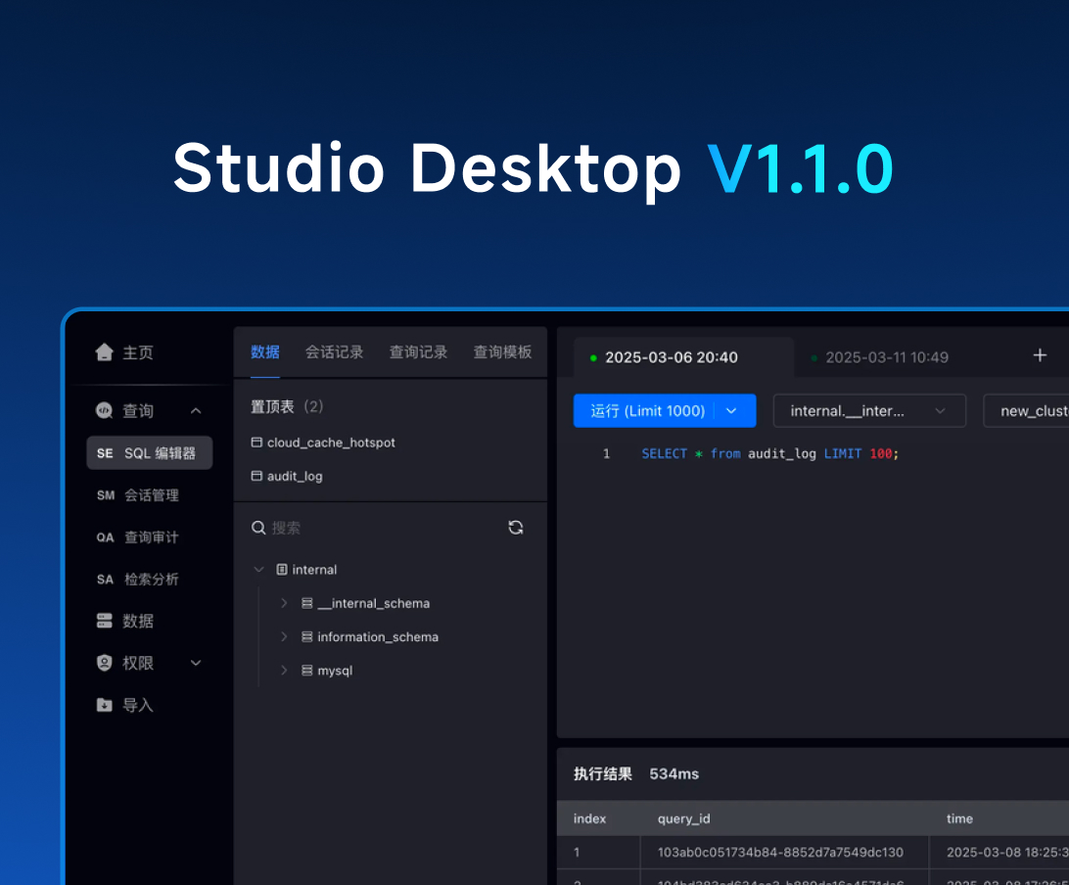Run query with 运行 (Limit 1000) button

[x=647, y=410]
